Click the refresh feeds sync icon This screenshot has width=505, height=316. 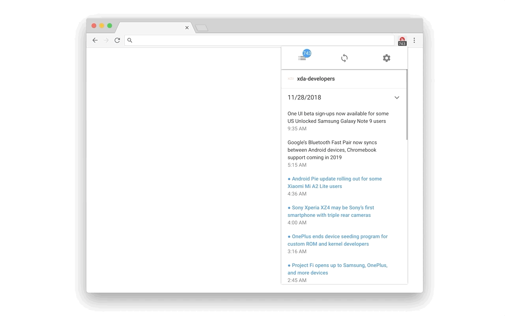pos(344,58)
